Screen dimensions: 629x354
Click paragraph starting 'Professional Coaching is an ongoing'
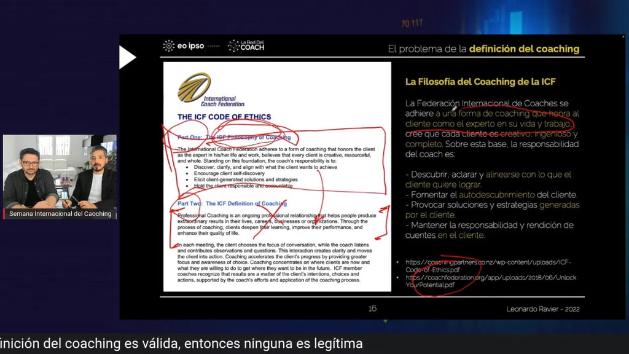tap(277, 224)
